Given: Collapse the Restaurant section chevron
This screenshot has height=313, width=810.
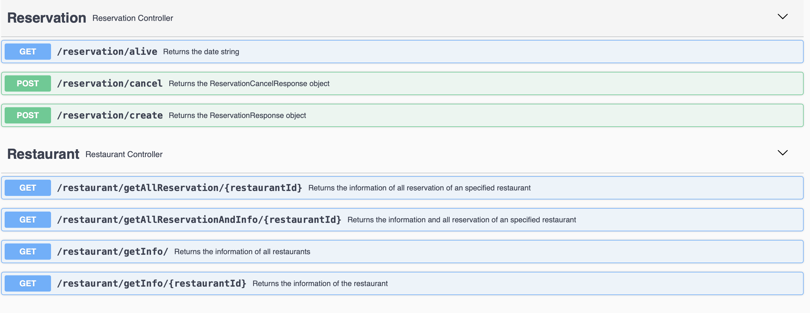Looking at the screenshot, I should point(782,153).
